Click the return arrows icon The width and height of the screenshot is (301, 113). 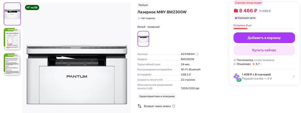139,106
